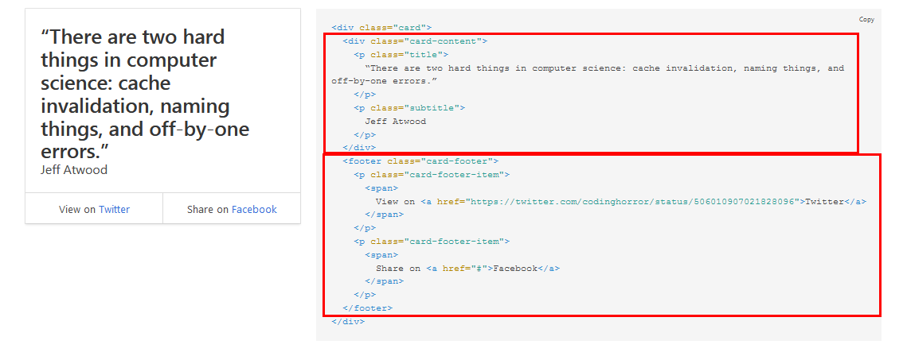
Task: Click the Share on Facebook code line
Action: tap(468, 269)
